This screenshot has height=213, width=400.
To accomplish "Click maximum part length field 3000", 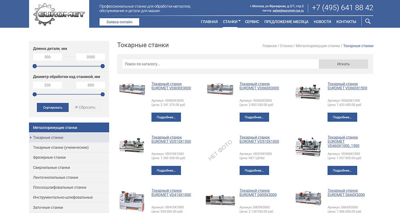I will pos(90,57).
